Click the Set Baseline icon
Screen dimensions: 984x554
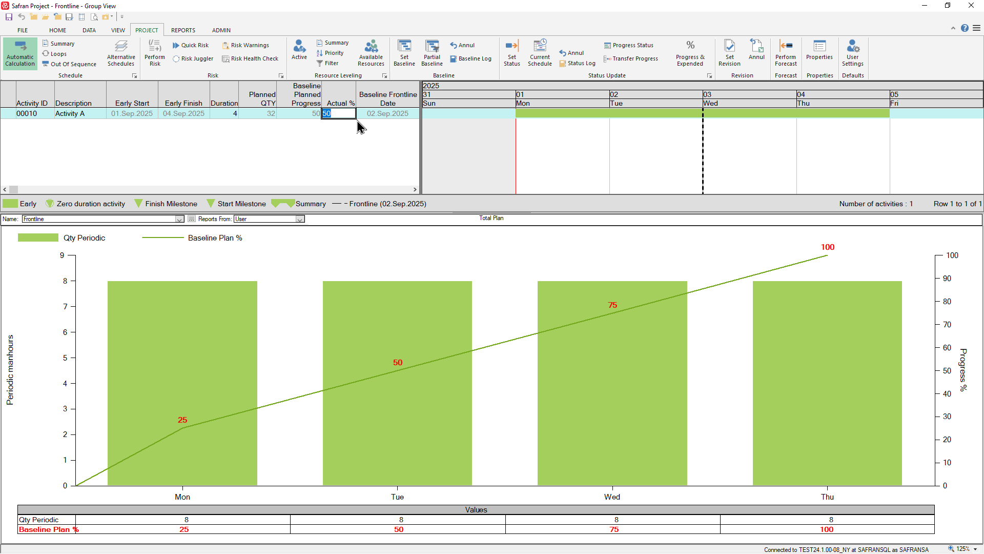(x=404, y=53)
